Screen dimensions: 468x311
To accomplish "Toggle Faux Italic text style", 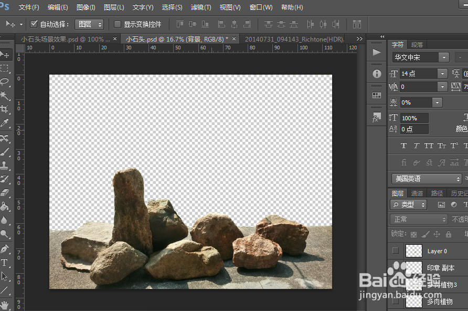I will [417, 146].
